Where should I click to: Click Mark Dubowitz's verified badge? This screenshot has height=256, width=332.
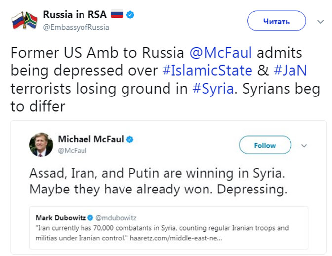[x=90, y=217]
